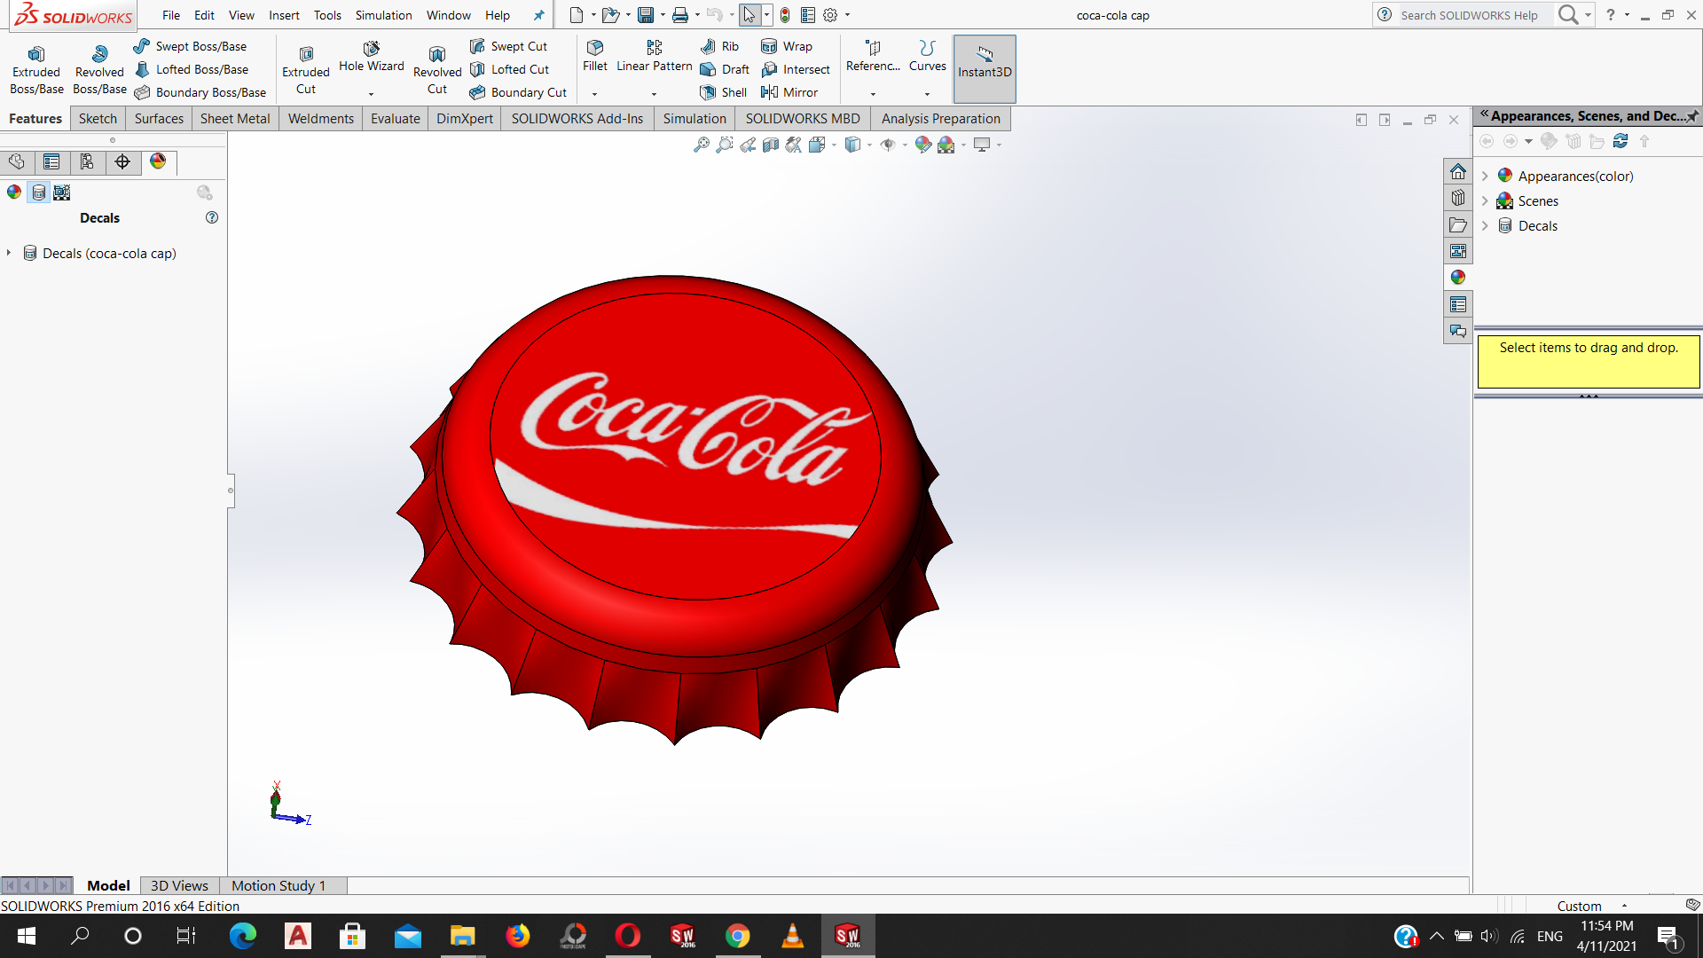
Task: Toggle the Instant3D button
Action: tap(985, 69)
